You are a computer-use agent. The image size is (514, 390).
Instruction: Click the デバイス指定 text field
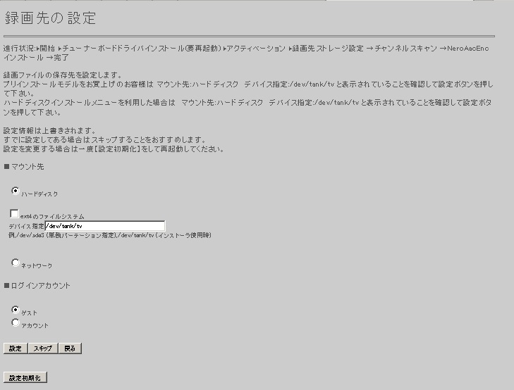(x=104, y=226)
